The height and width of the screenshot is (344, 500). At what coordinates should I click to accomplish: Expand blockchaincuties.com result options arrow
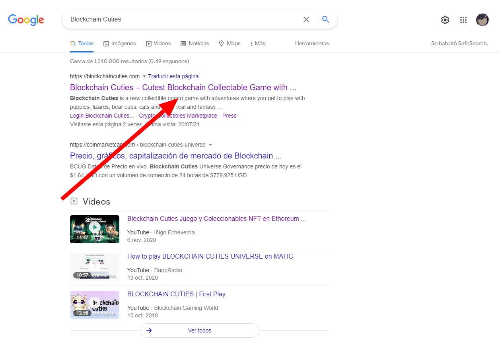(x=144, y=76)
